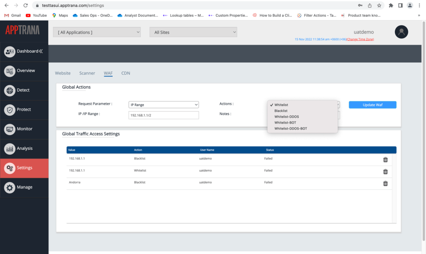The height and width of the screenshot is (254, 426).
Task: Open the Monitor panel from the sidebar
Action: pos(9,129)
